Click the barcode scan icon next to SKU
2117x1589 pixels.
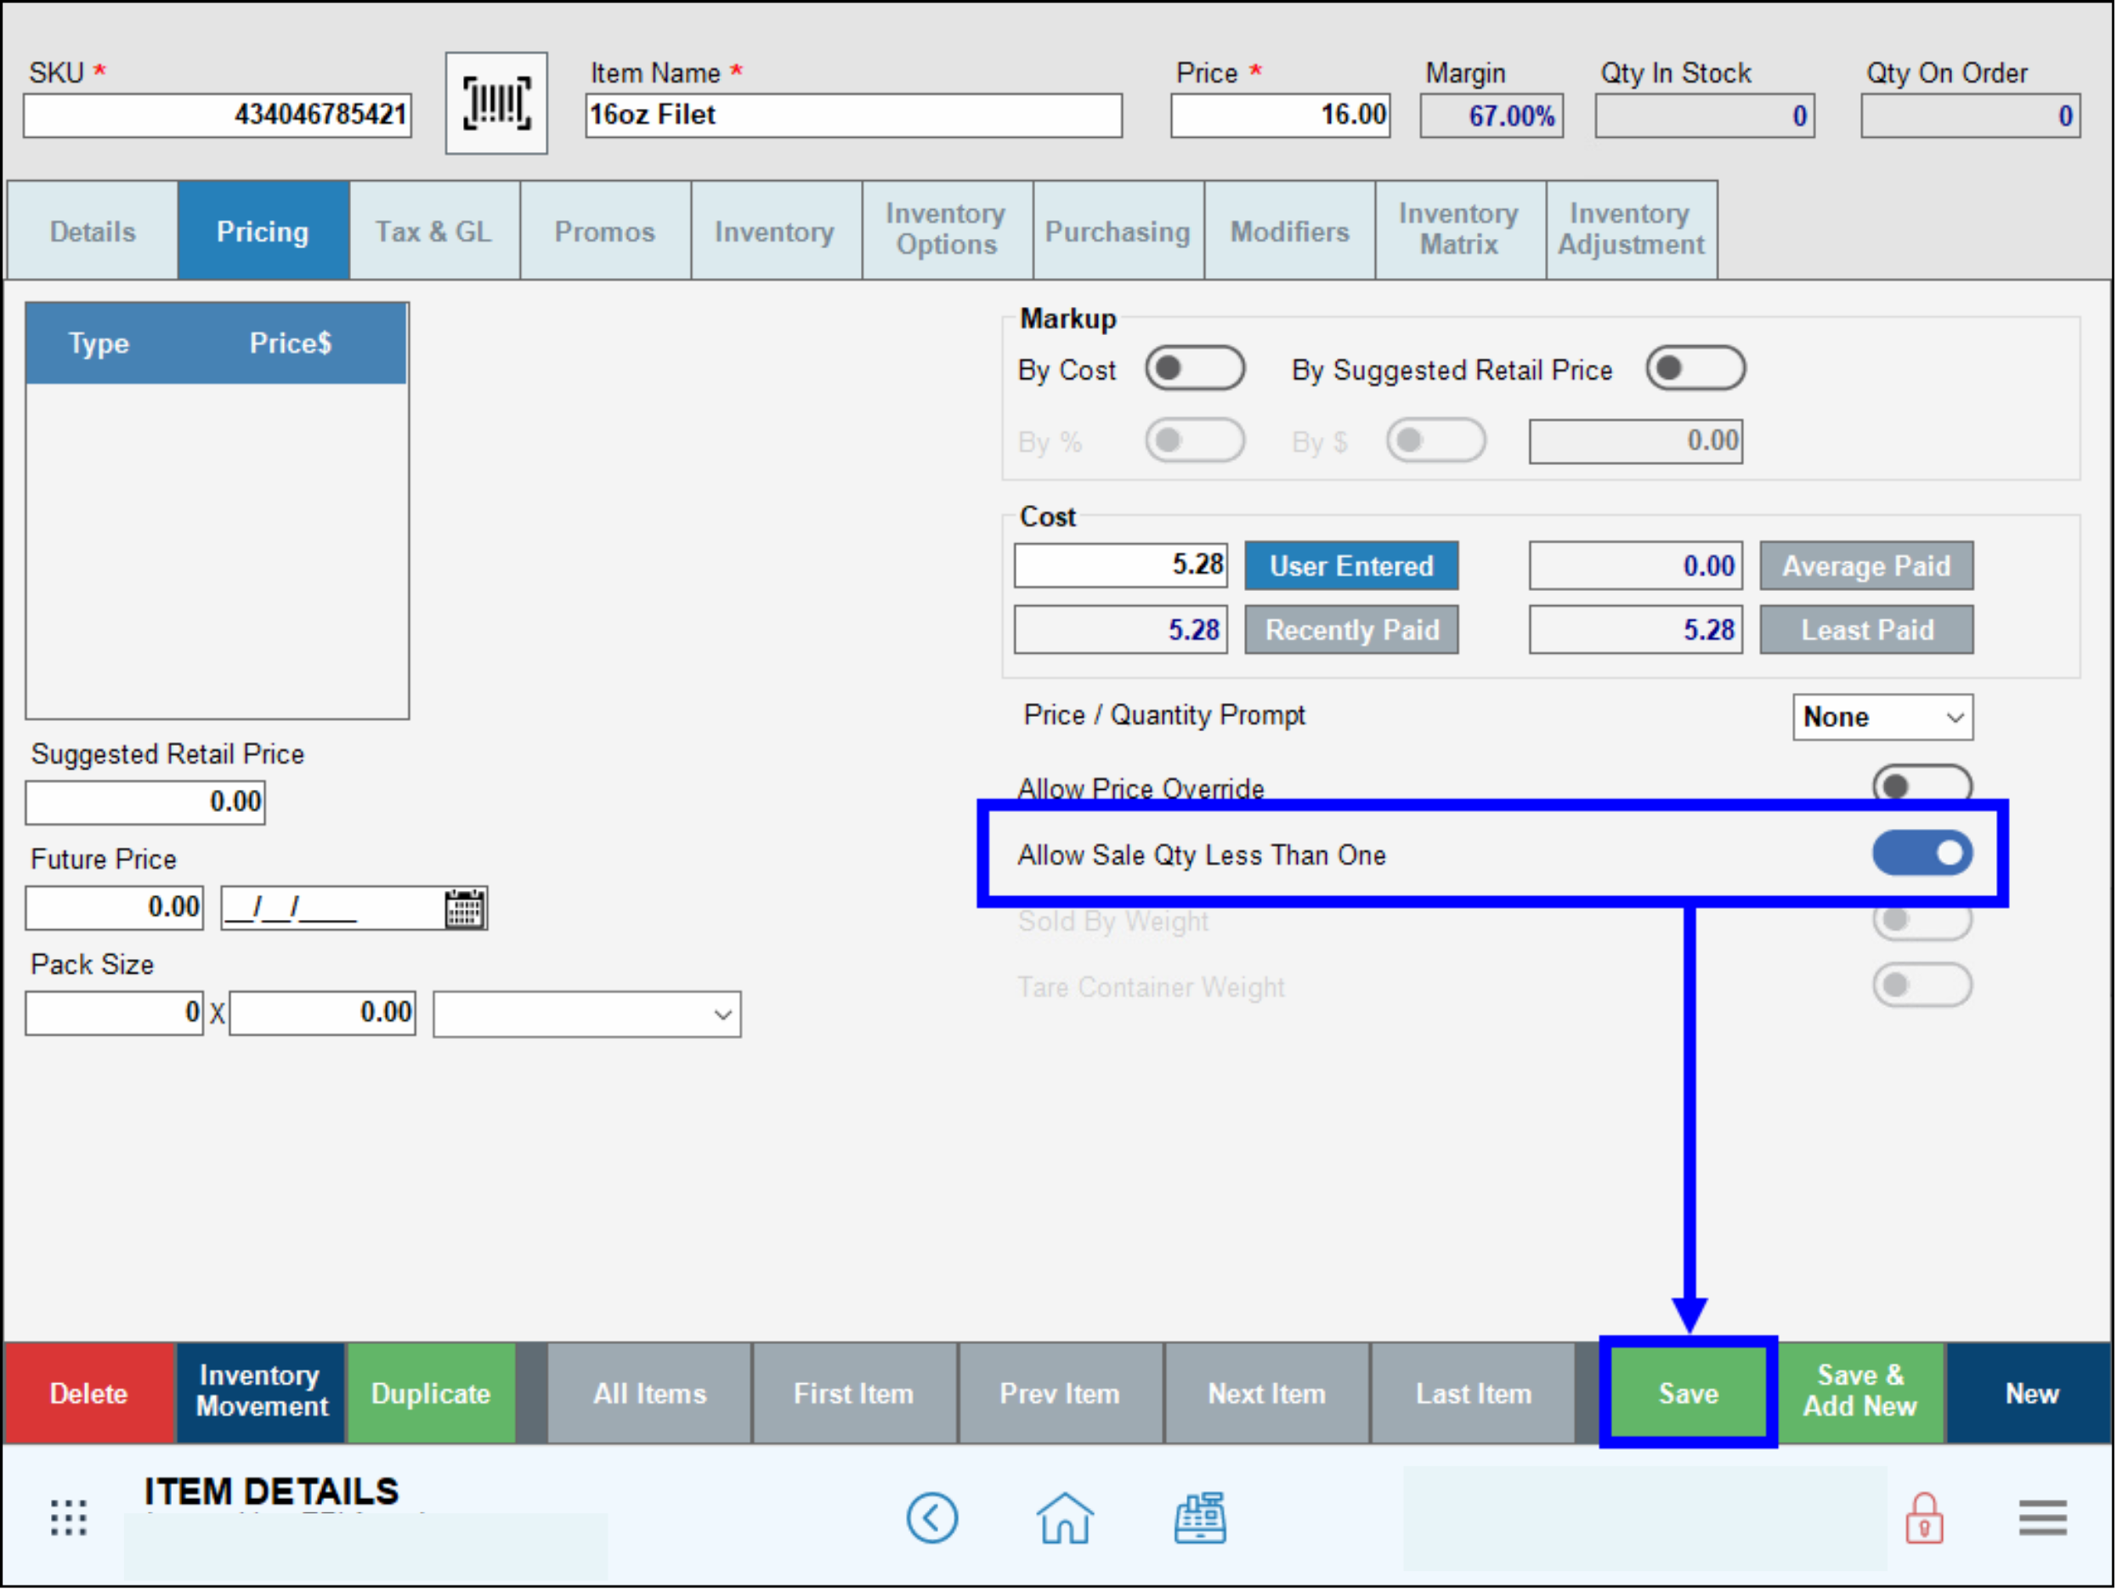(495, 101)
